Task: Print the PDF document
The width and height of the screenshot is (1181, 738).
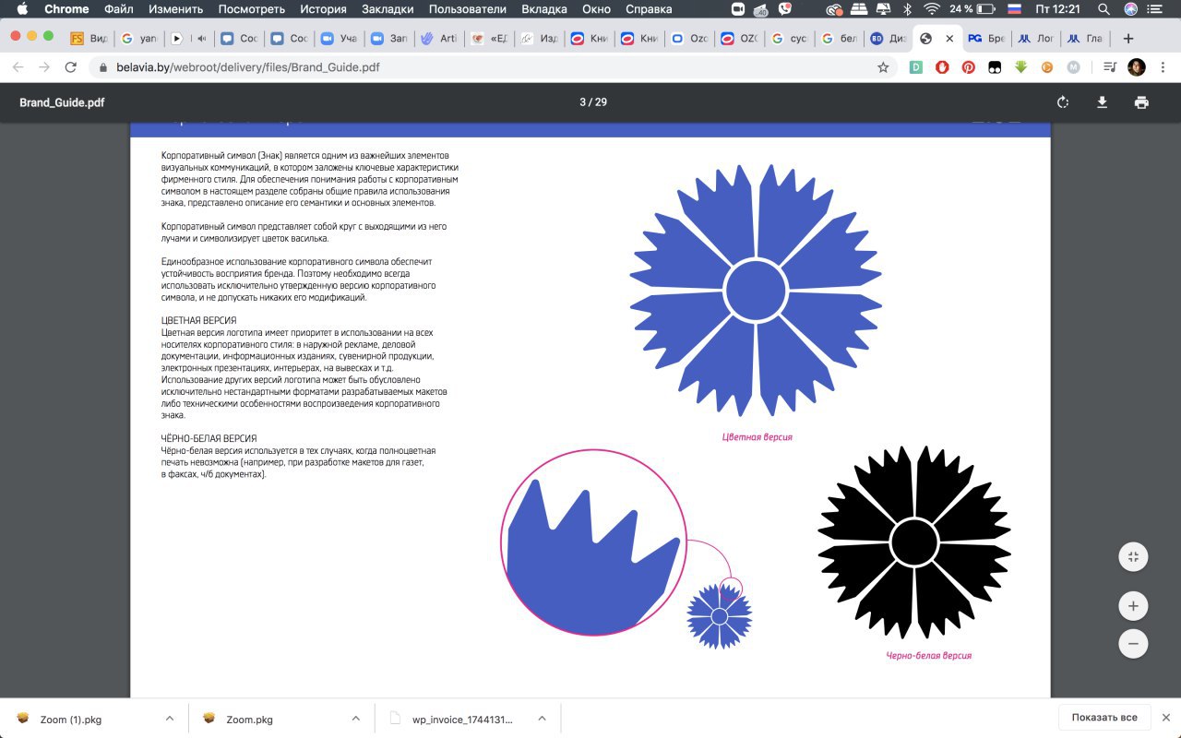Action: tap(1141, 102)
